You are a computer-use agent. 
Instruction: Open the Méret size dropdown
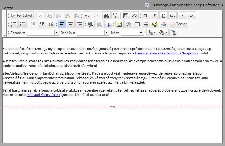pyautogui.click(x=132, y=33)
